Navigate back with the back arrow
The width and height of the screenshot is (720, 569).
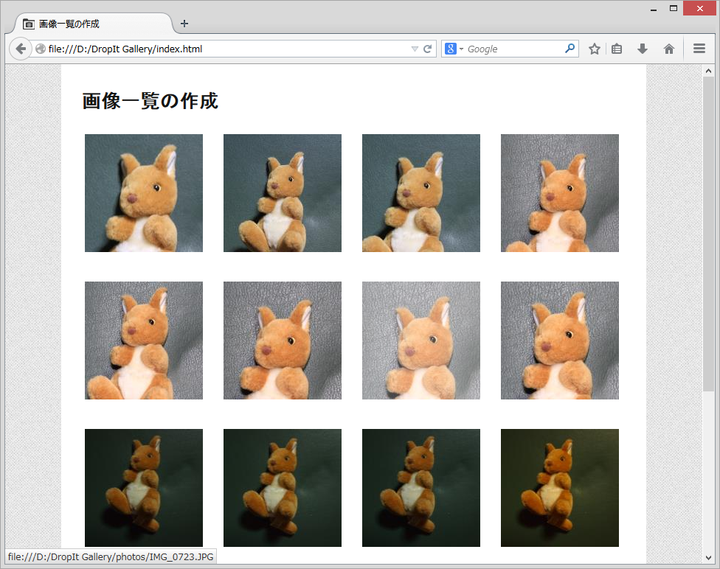[21, 48]
